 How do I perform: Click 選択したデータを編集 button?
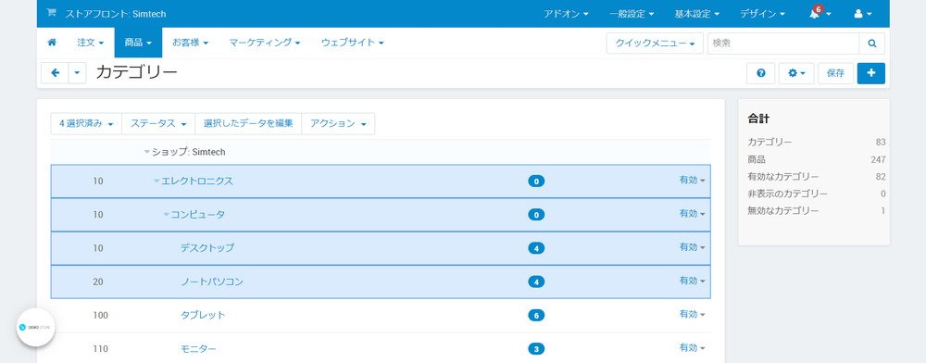click(248, 123)
